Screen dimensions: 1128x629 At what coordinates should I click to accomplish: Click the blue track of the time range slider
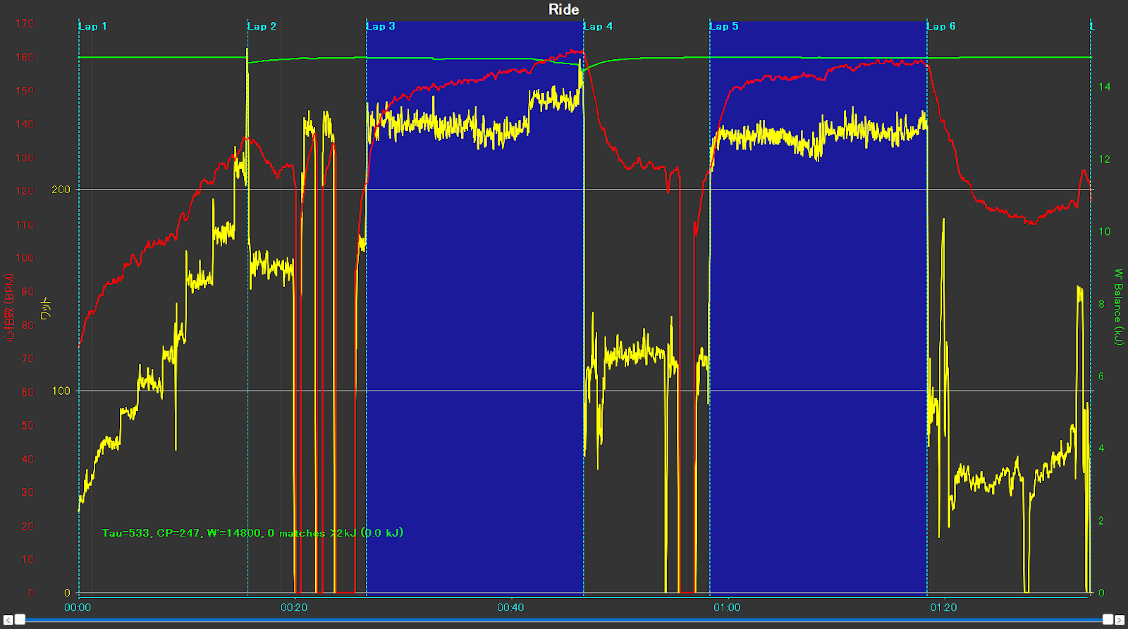[564, 621]
